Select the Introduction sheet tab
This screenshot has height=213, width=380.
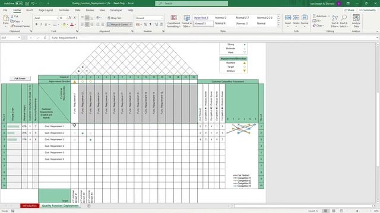[30, 206]
